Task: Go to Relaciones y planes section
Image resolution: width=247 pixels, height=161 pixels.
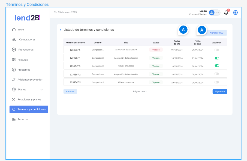Action: click(29, 100)
